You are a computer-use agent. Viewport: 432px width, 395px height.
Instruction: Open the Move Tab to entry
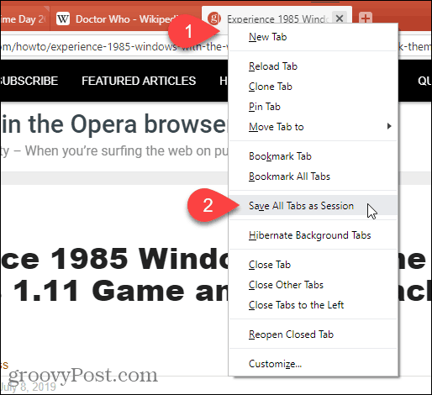tap(313, 127)
